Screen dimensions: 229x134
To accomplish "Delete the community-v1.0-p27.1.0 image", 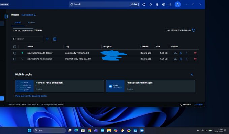I will 195,53.
